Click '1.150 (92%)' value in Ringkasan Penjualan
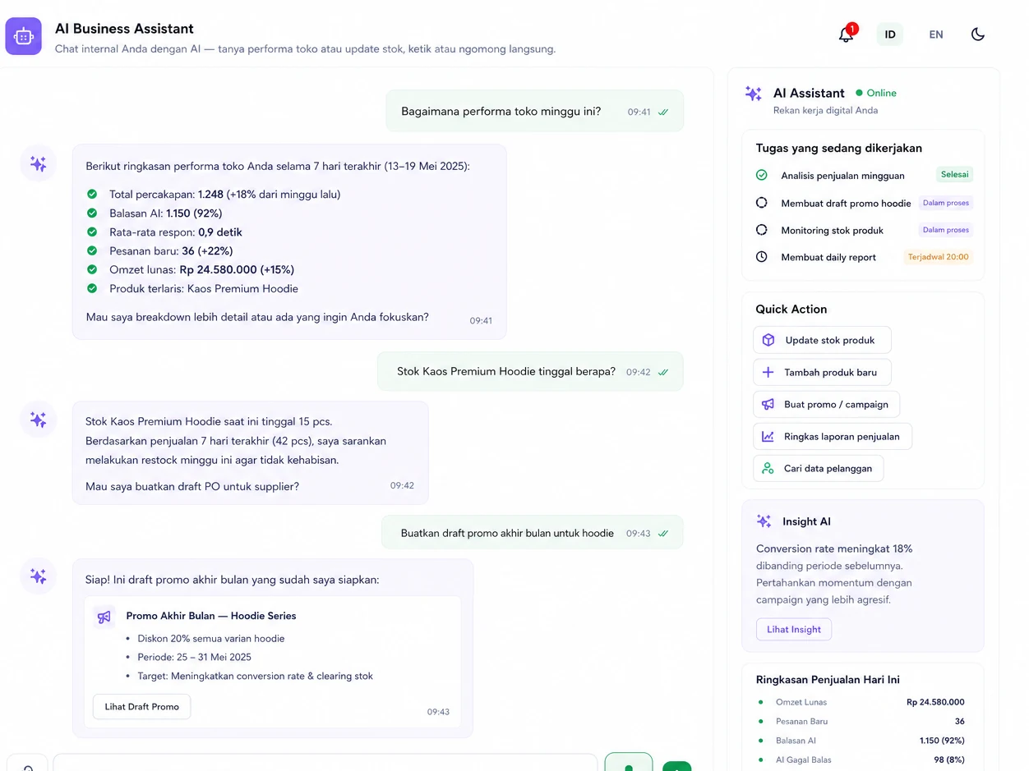Screen dimensions: 1029x771 coord(942,741)
